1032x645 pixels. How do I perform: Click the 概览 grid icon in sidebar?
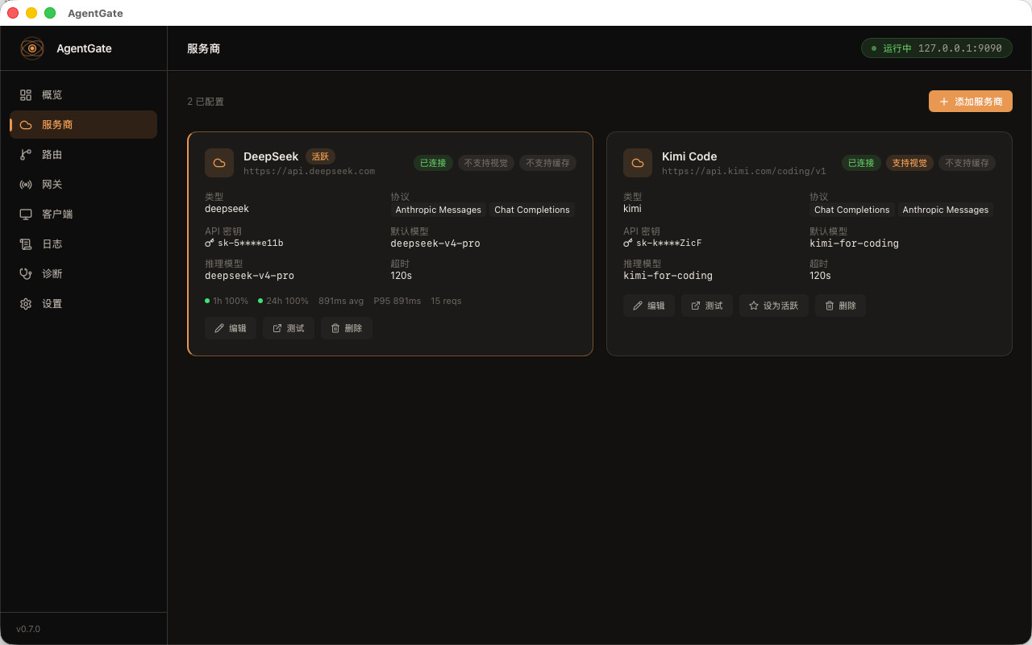(26, 95)
